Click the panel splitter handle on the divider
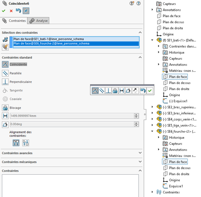201x197 pixels. pos(145,114)
